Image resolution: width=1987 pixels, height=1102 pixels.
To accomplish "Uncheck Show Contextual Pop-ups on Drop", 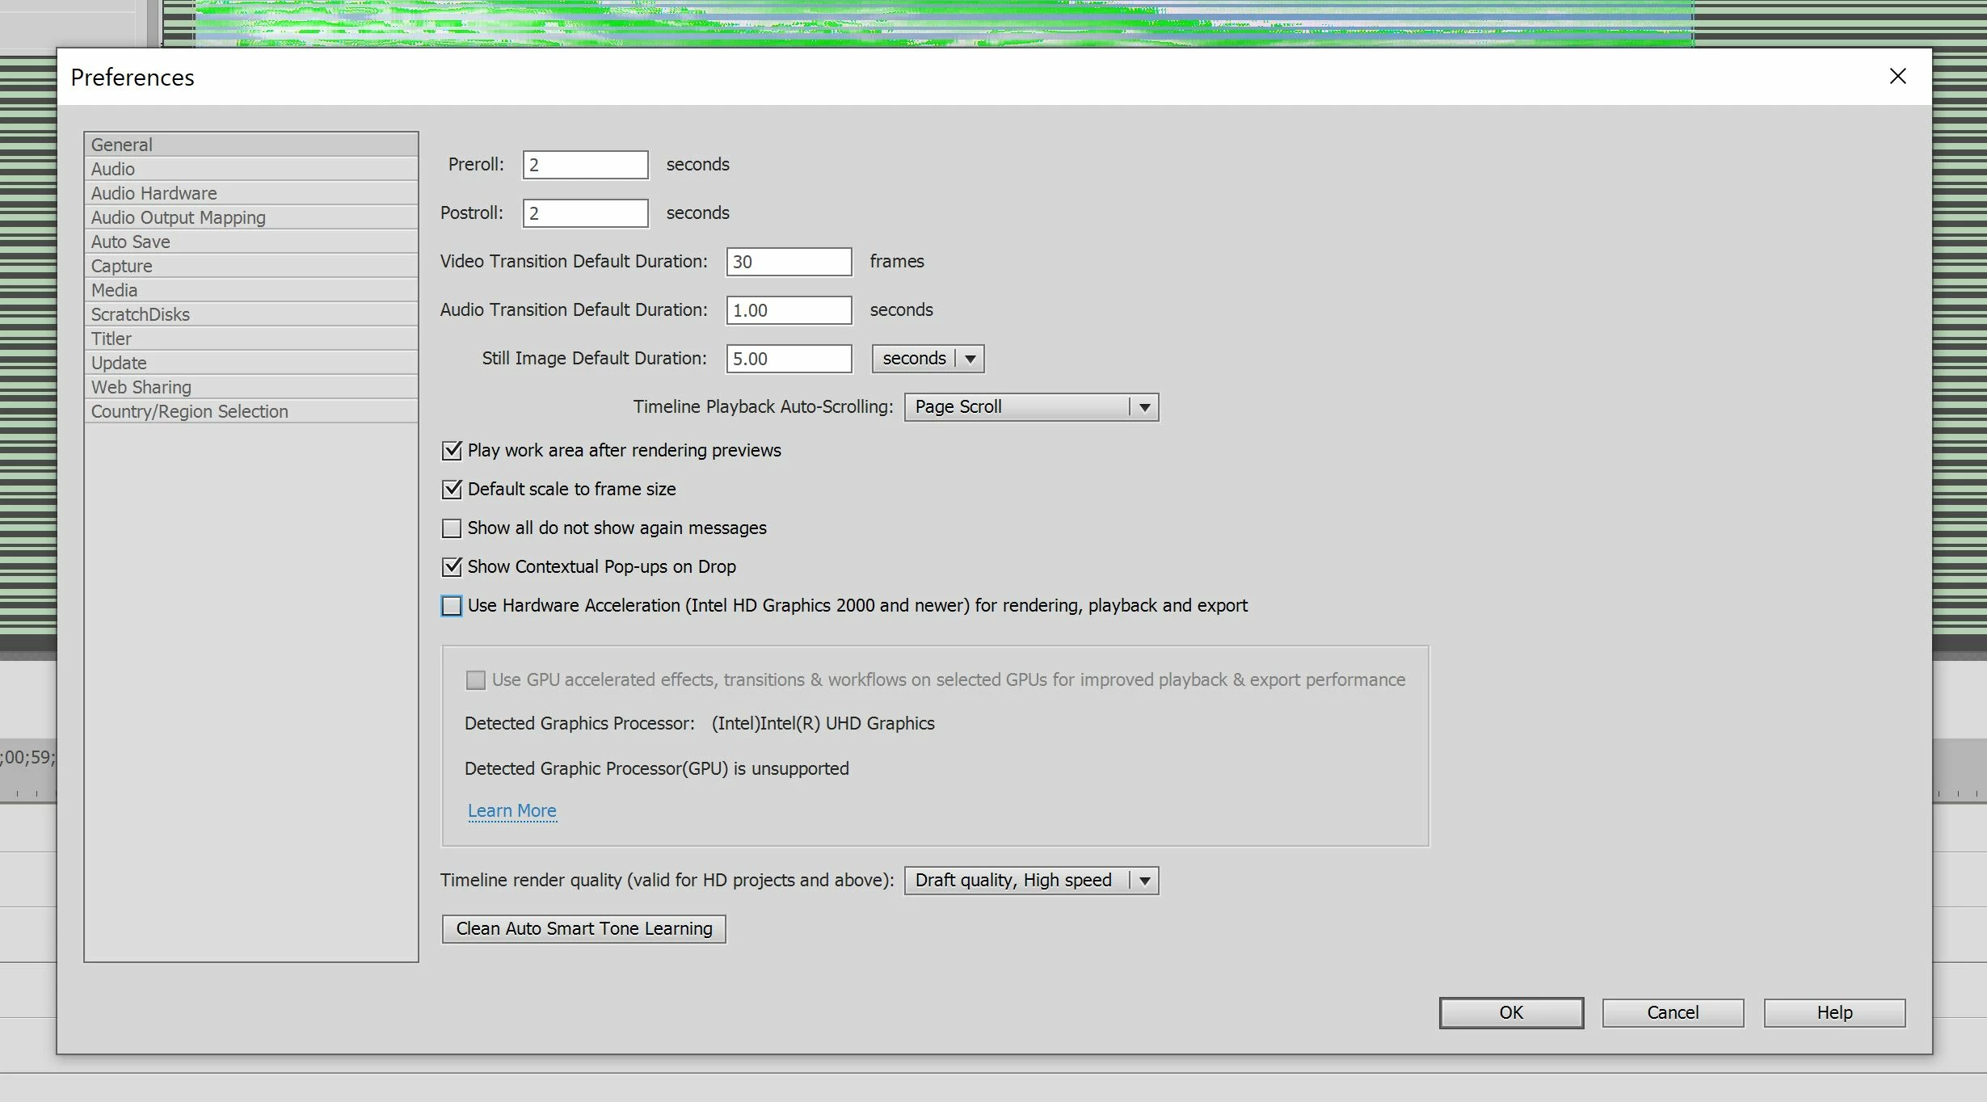I will coord(452,567).
